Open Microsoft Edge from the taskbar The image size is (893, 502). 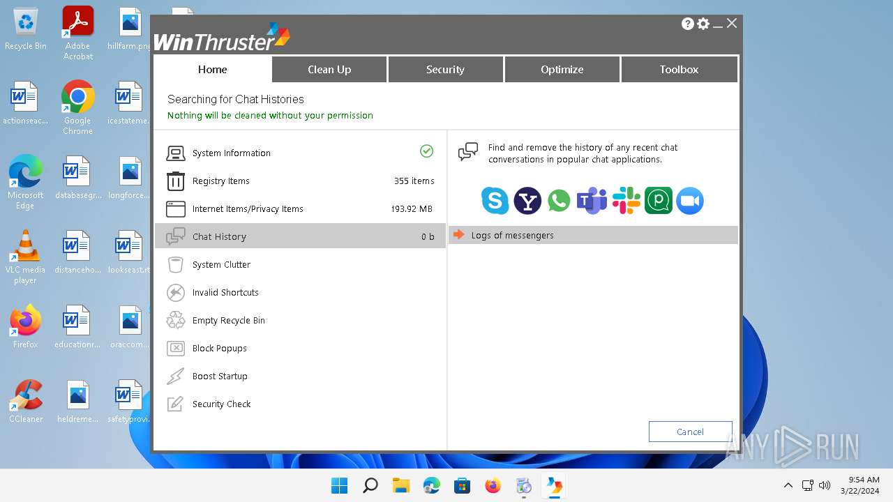(x=431, y=485)
